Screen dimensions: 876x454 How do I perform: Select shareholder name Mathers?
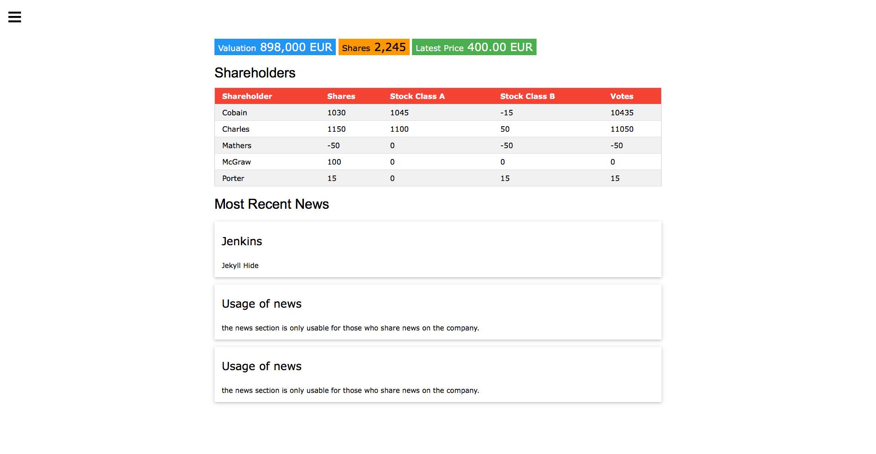pos(237,145)
